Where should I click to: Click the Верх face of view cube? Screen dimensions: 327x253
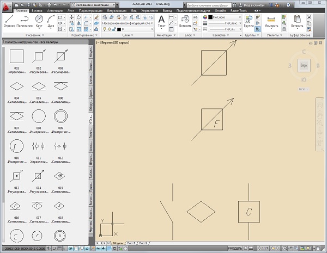pyautogui.click(x=304, y=66)
